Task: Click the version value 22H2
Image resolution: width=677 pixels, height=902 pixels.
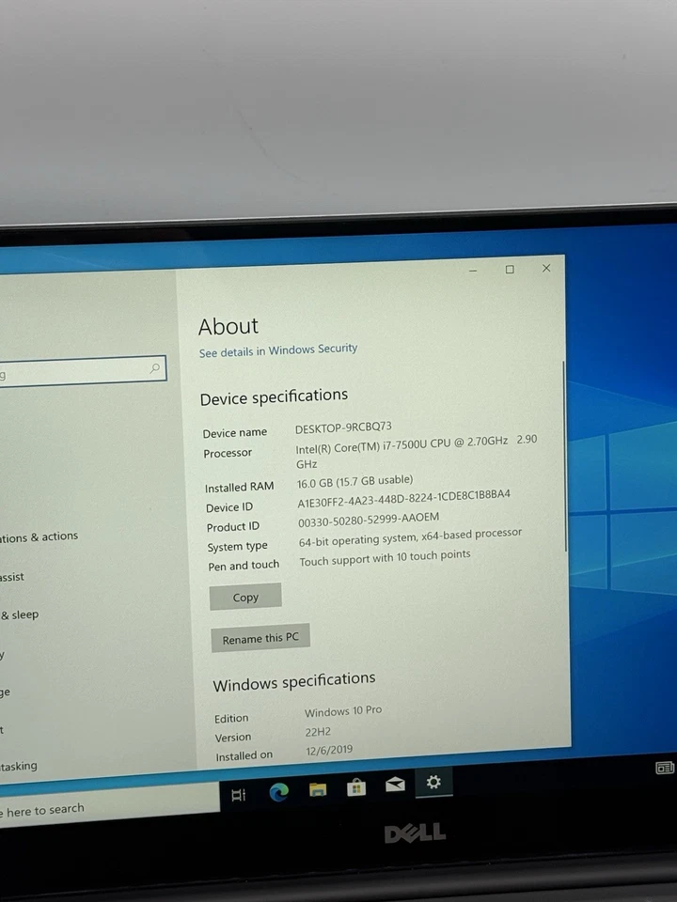Action: 318,732
